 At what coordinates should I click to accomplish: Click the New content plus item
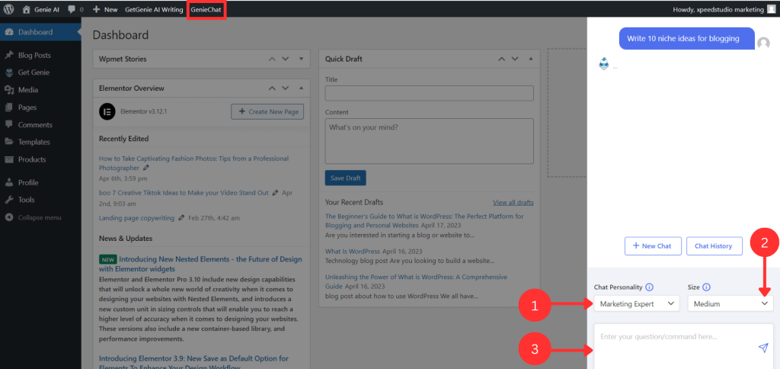[x=105, y=9]
